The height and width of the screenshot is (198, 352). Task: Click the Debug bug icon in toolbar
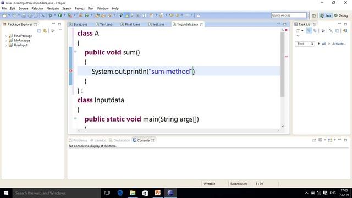[x=50, y=15]
